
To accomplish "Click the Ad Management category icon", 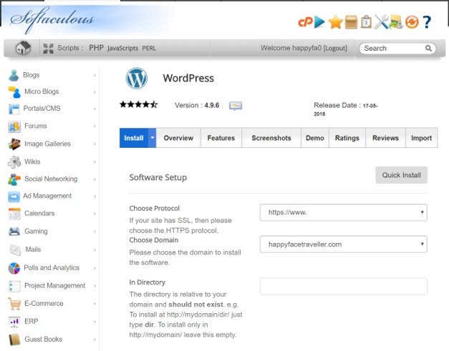I will pos(14,197).
